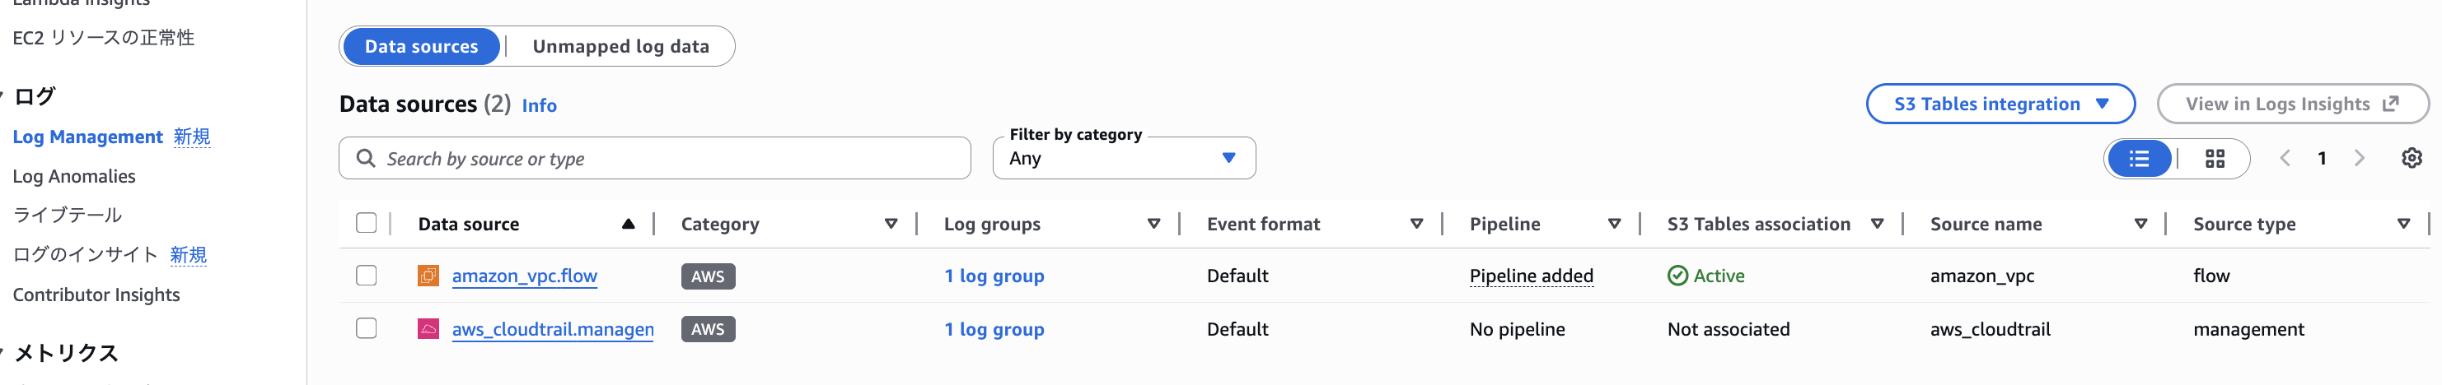Click the amazon_vpc.flow source icon
Image resolution: width=2442 pixels, height=385 pixels.
tap(428, 276)
